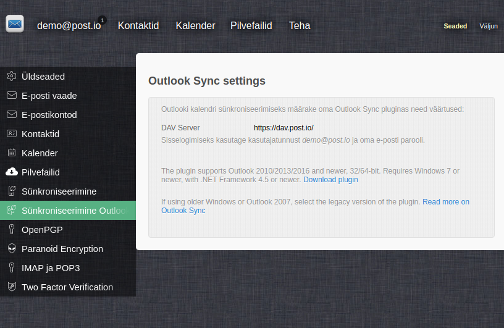Screen dimensions: 504x328
Task: Select Sünkroniseerimine Outlook settings section
Action: 68,210
